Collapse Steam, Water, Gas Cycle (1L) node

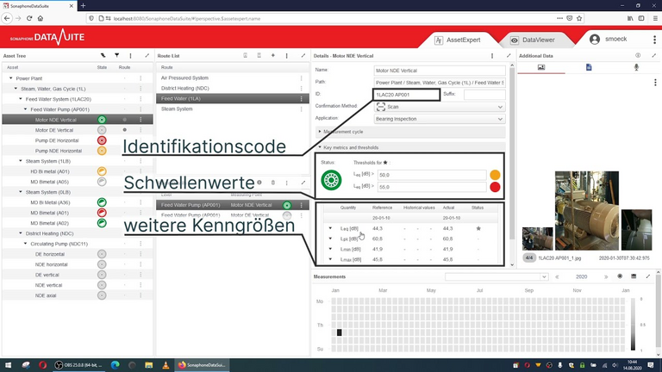pos(16,89)
